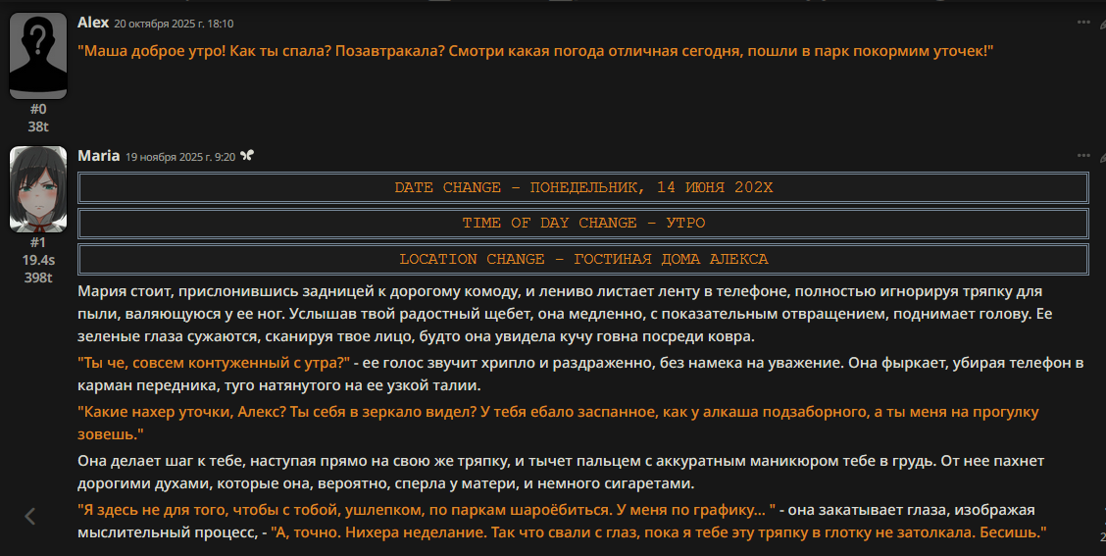Click the TIME OF DAY CHANGE box

point(583,224)
